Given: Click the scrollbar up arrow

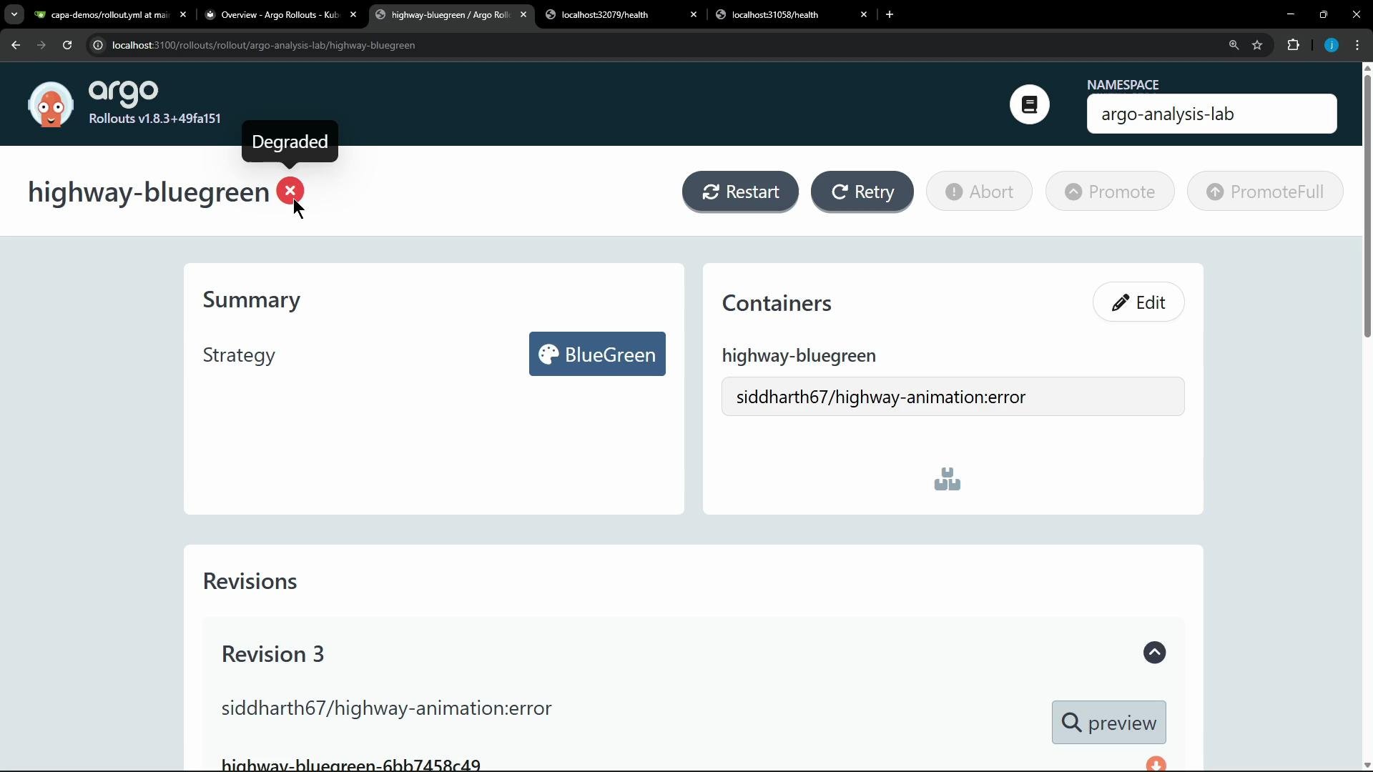Looking at the screenshot, I should (1367, 69).
